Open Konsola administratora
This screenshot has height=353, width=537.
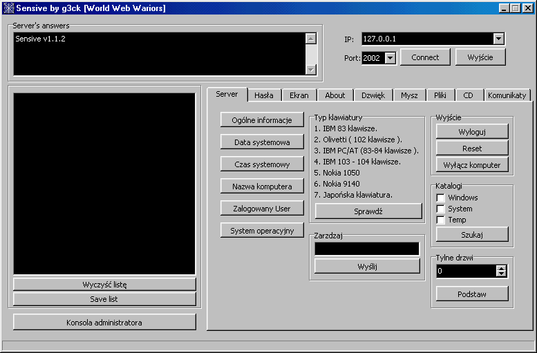(x=104, y=322)
